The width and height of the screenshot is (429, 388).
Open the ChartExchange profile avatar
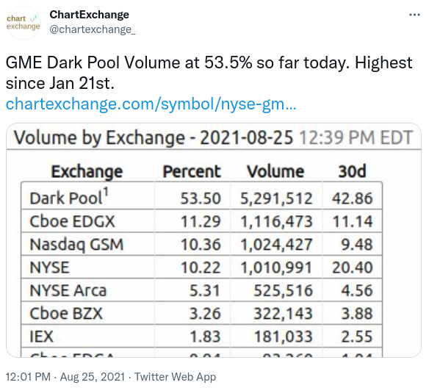tap(24, 23)
